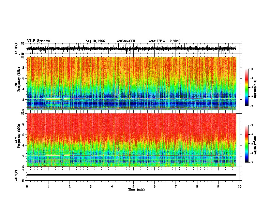Click the ch.1 colorbar log(PSD) unit label

tap(255, 89)
